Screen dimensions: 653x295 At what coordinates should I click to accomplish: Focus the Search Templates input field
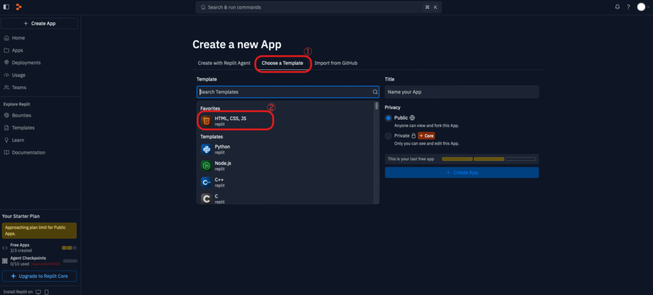click(288, 92)
